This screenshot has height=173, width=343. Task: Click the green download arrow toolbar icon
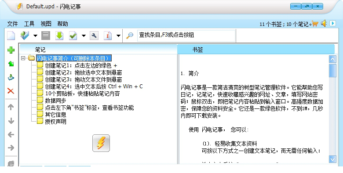[59, 36]
